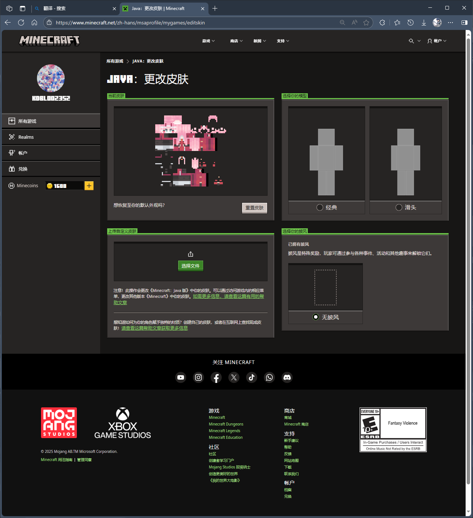This screenshot has height=518, width=473.
Task: Open footer link Minecraft Legends
Action: (x=225, y=431)
